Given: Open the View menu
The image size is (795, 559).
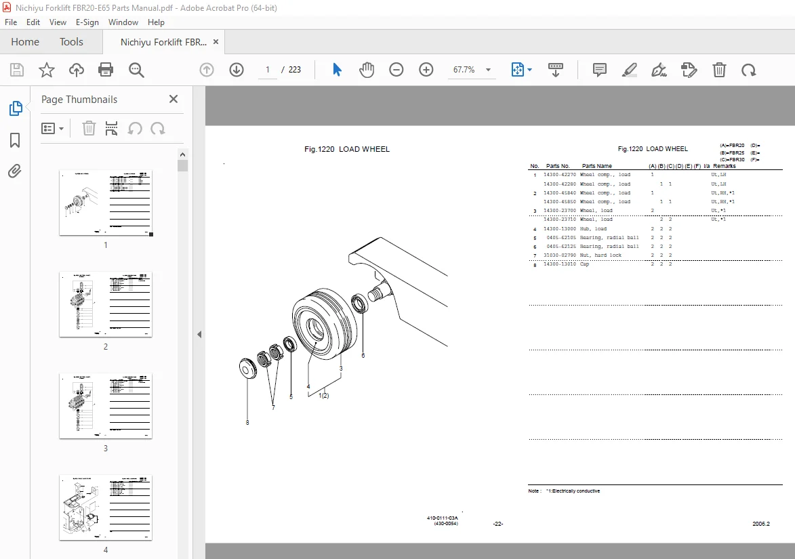Looking at the screenshot, I should click(x=58, y=22).
